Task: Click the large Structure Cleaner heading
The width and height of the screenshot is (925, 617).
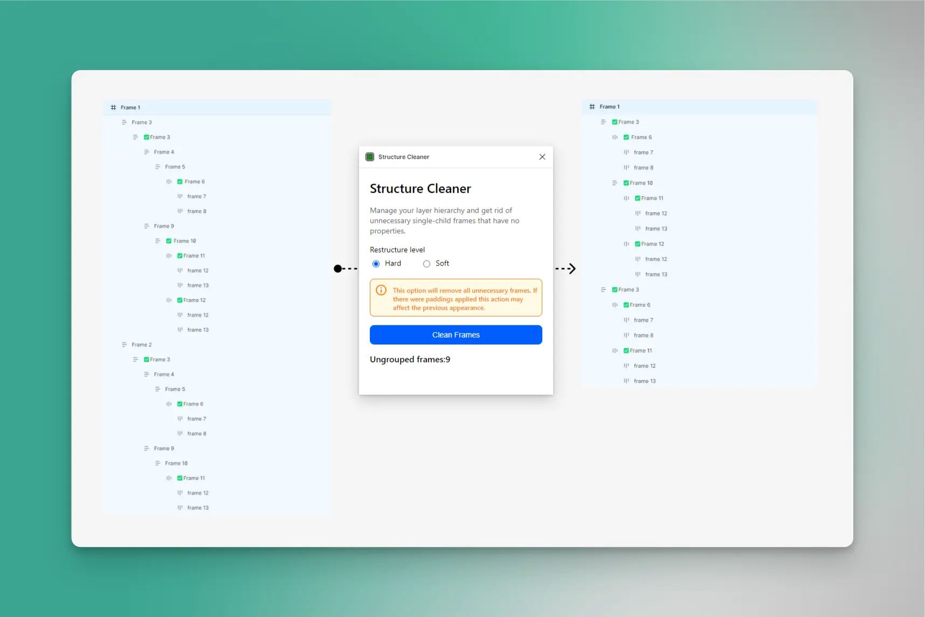Action: tap(420, 189)
